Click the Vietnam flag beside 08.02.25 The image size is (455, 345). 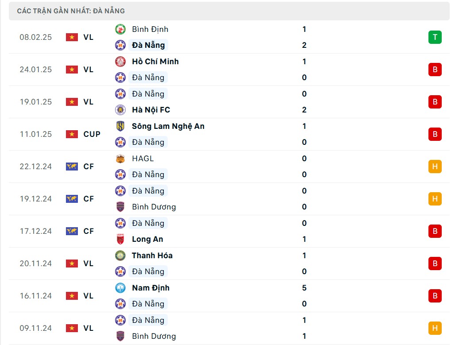click(71, 37)
